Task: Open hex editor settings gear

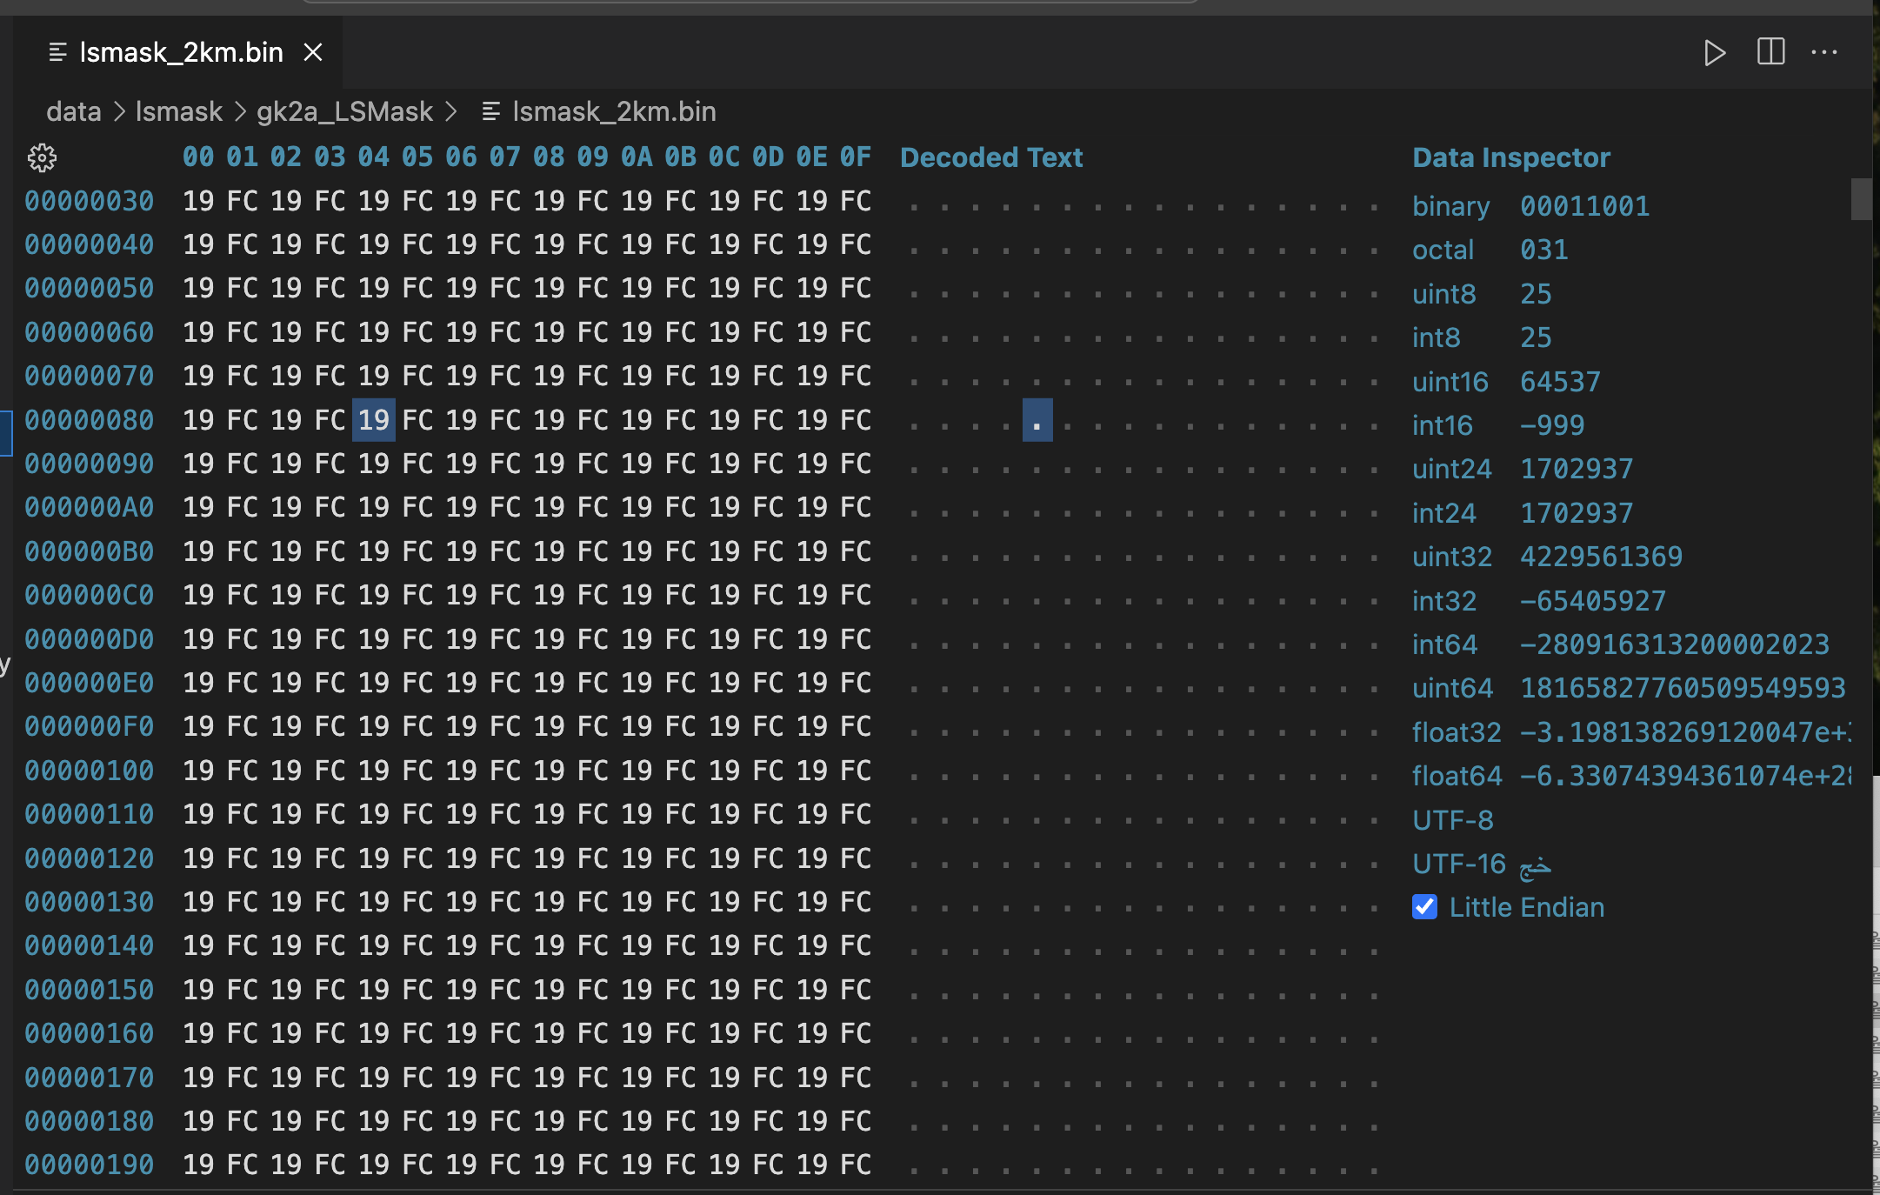Action: [x=42, y=157]
